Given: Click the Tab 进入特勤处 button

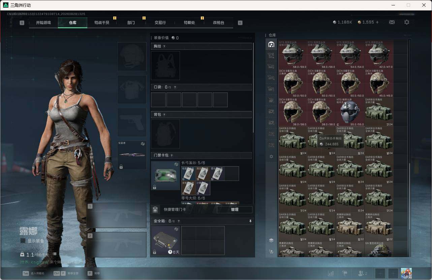Looking at the screenshot, I should tap(34, 273).
